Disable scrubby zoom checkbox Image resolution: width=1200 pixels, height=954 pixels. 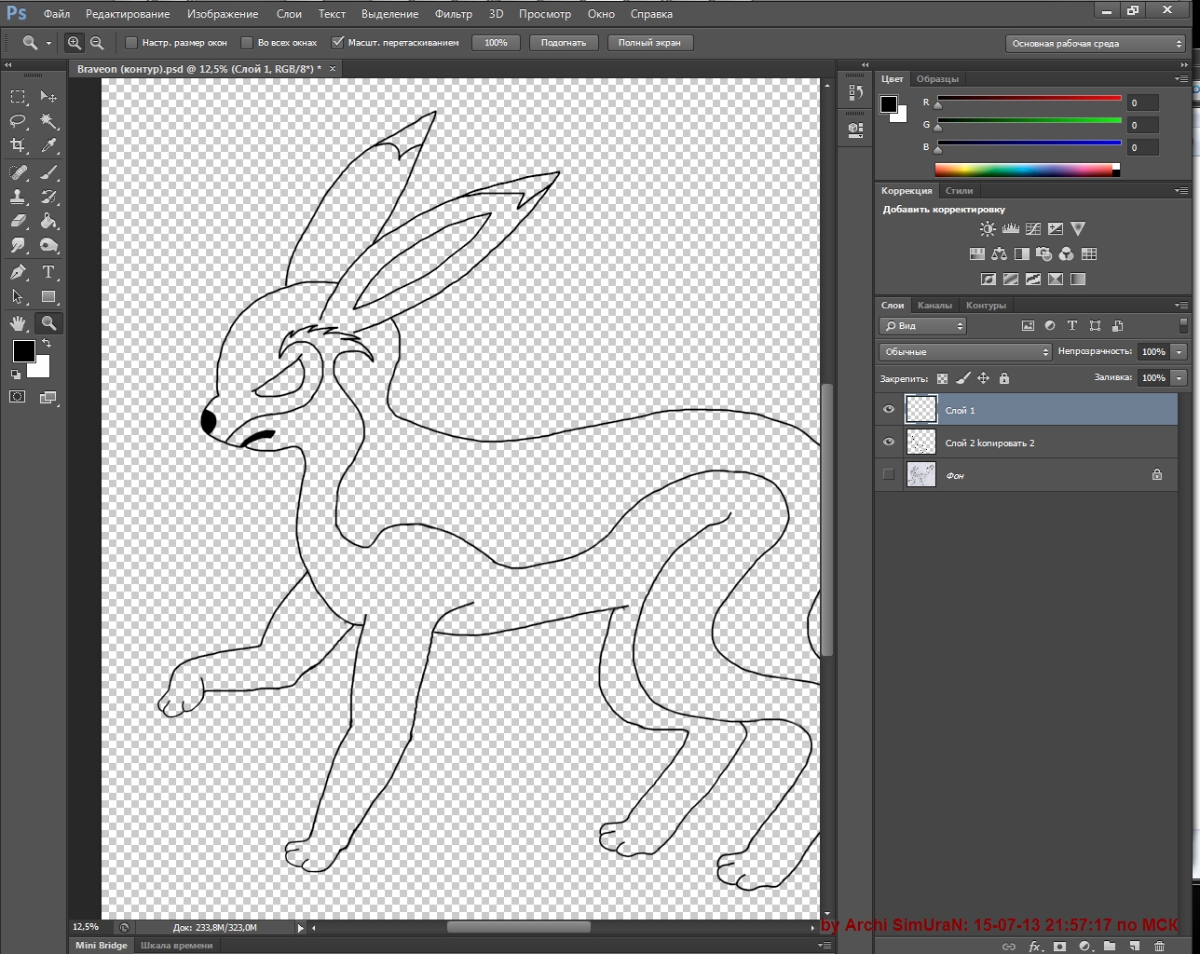[338, 43]
